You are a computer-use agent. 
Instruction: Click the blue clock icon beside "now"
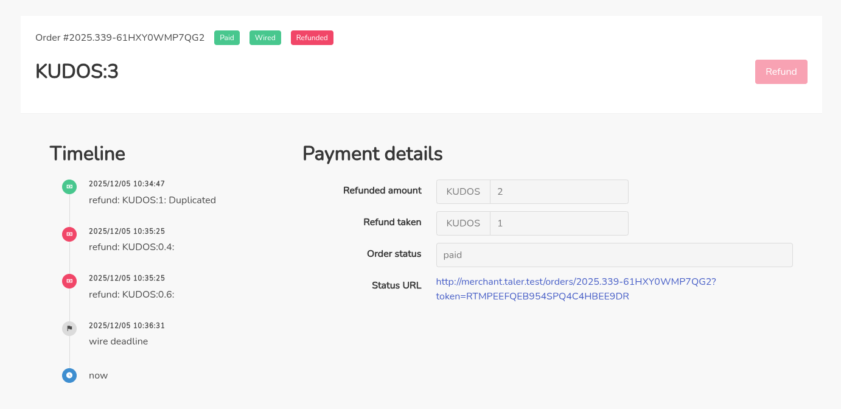[x=69, y=376]
